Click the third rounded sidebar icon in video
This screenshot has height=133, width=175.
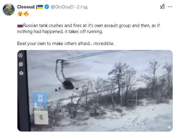pyautogui.click(x=21, y=73)
